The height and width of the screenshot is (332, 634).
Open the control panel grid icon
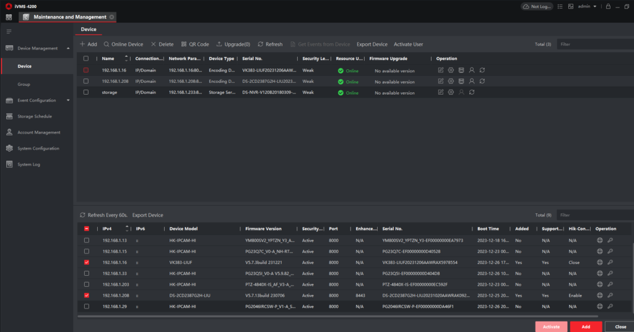point(9,17)
